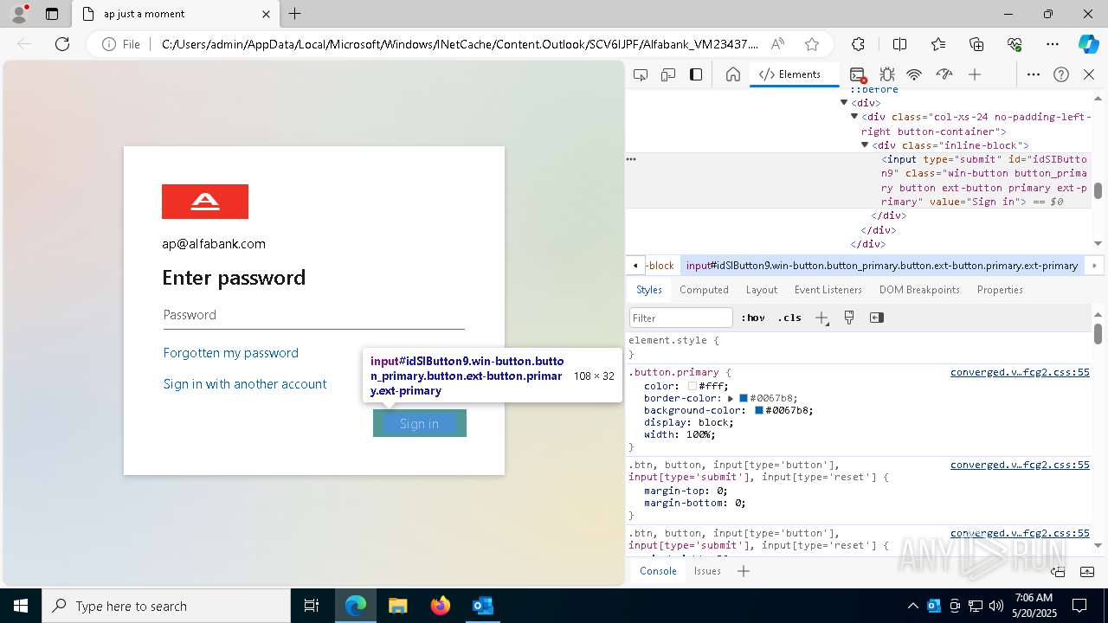Open File Explorer from taskbar
This screenshot has width=1108, height=623.
(x=398, y=606)
